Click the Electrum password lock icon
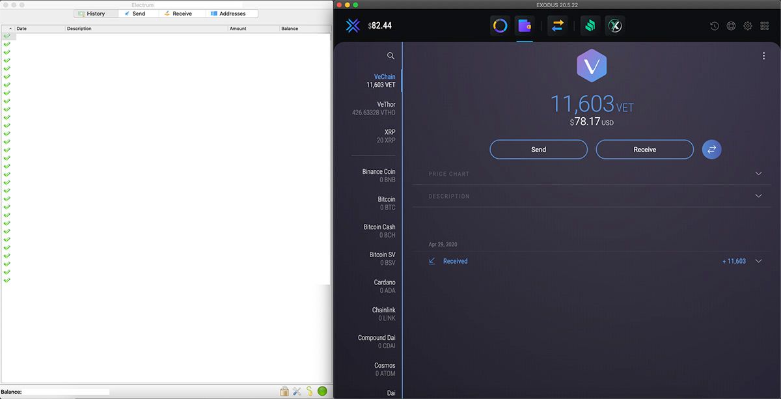Image resolution: width=781 pixels, height=399 pixels. [284, 391]
